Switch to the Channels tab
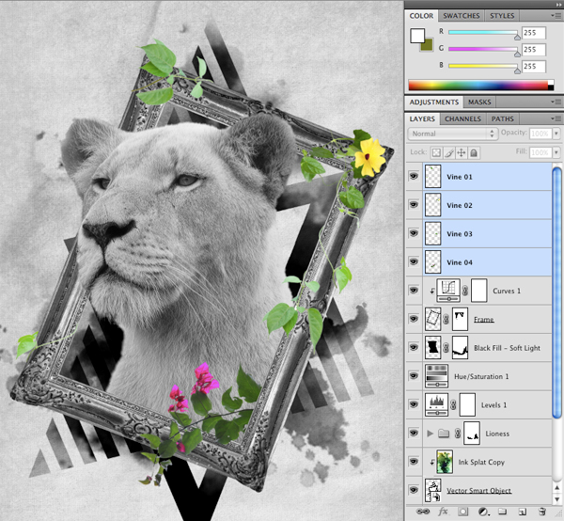 point(462,118)
